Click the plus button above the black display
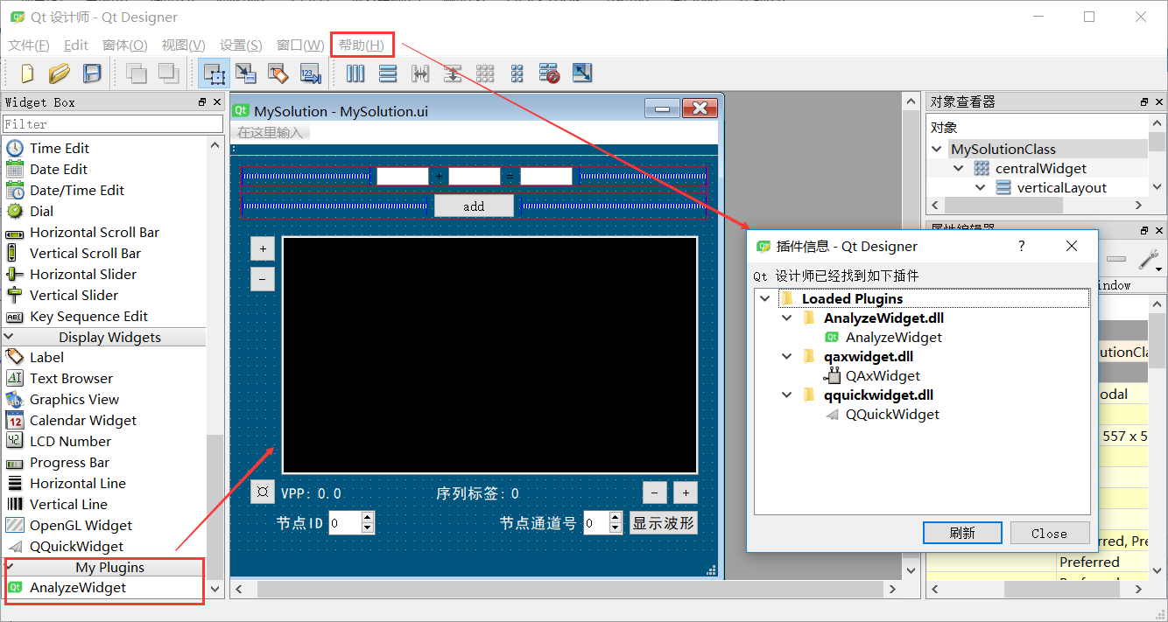 [x=263, y=248]
